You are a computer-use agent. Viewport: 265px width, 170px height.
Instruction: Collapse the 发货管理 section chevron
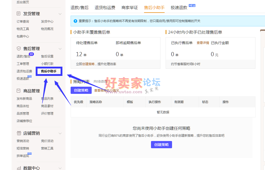pyautogui.click(x=60, y=14)
